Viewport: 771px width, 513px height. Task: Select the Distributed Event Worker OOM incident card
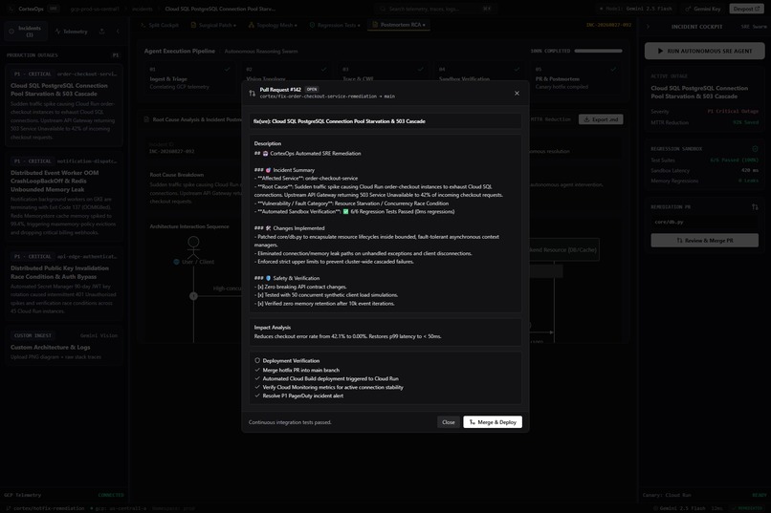[64, 197]
